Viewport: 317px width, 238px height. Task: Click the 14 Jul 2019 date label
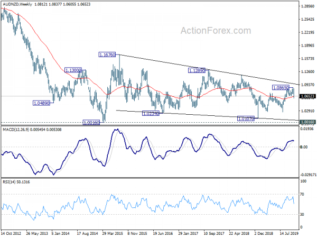(289, 233)
